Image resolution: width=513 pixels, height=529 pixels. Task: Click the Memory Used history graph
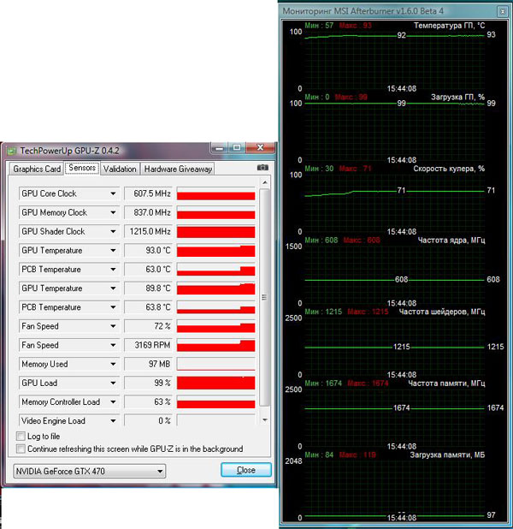tap(215, 364)
